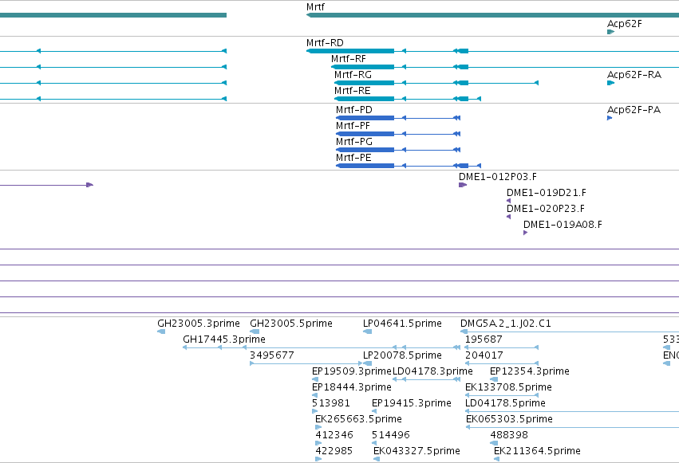Click the Mrtf-PE protein label
679x463 pixels.
(x=353, y=158)
